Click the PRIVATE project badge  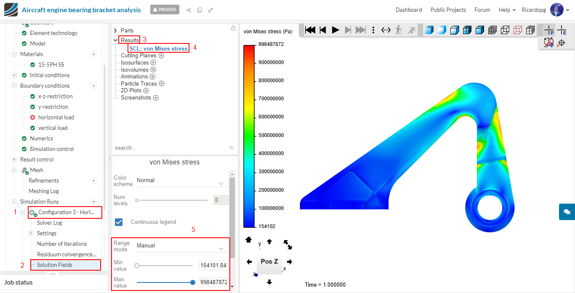[165, 9]
